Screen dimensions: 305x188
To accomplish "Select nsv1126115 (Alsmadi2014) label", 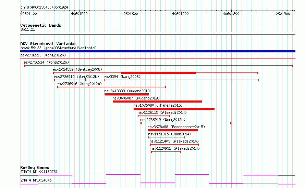I will (162, 112).
